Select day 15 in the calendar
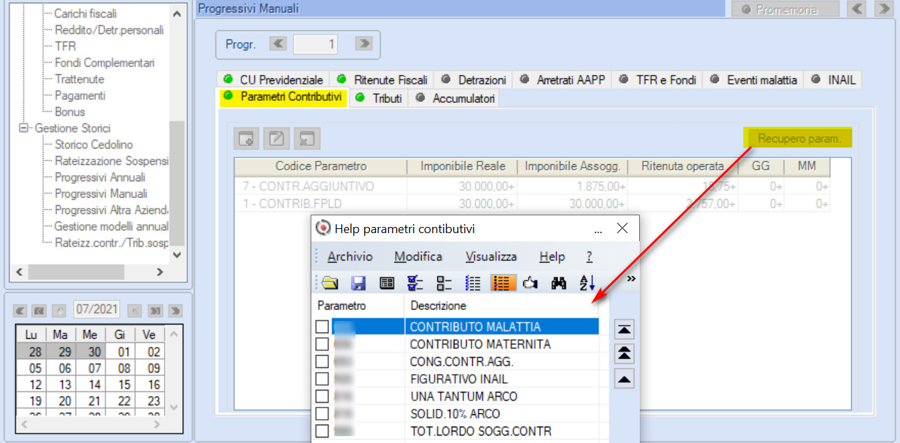 pyautogui.click(x=123, y=384)
